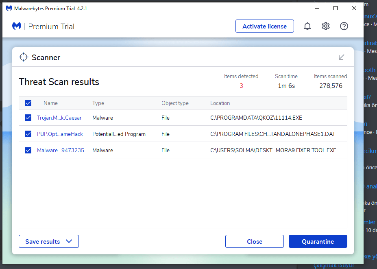377x269 pixels.
Task: Open help via the question mark icon
Action: [344, 26]
